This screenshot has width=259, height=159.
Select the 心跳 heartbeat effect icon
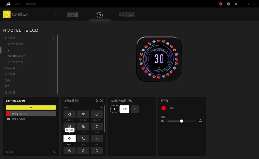pos(97,126)
